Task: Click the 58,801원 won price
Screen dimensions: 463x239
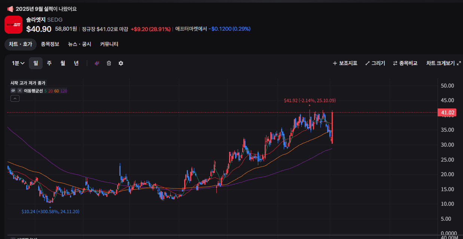Action: click(x=66, y=29)
